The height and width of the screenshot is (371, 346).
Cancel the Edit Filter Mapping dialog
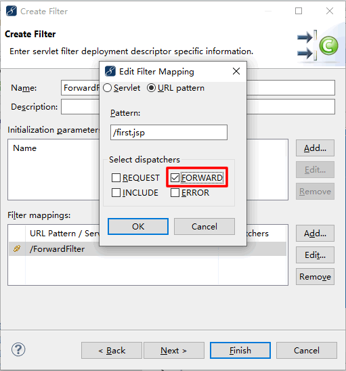pyautogui.click(x=204, y=226)
